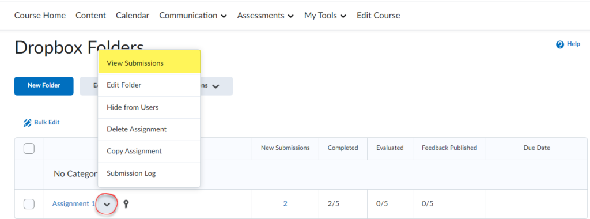Viewport: 590px width, 219px height.
Task: Click the New Submissions column header
Action: pyautogui.click(x=285, y=148)
